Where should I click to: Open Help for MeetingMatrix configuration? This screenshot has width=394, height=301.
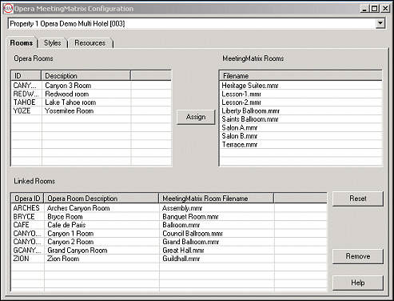click(x=358, y=283)
